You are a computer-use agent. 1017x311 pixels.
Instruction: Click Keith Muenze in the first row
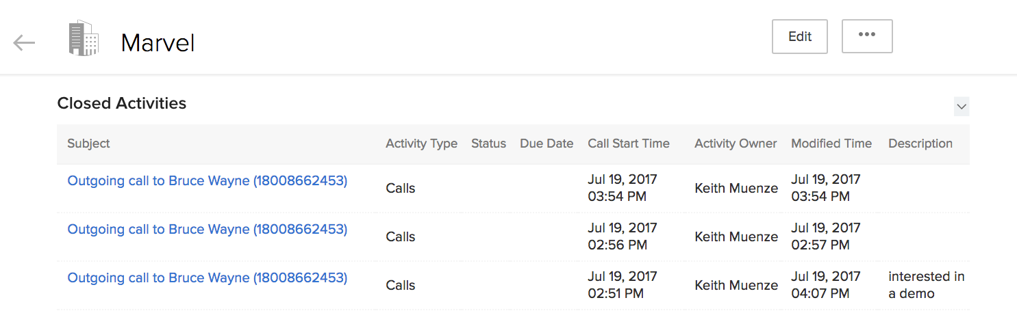point(736,188)
